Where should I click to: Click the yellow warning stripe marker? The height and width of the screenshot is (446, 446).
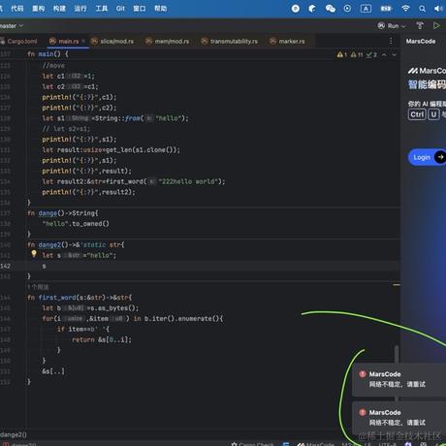pos(397,285)
